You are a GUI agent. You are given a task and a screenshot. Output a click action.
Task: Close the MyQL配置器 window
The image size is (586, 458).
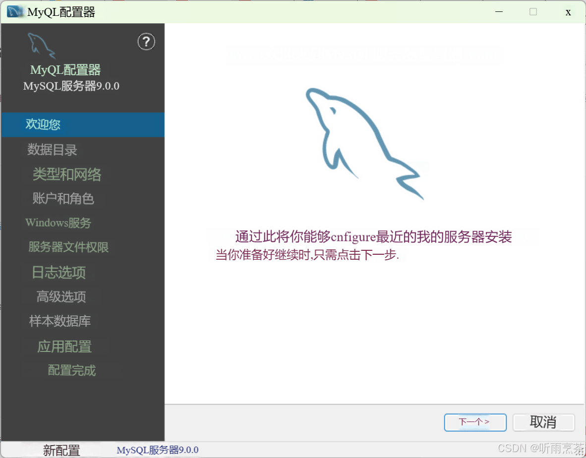point(568,12)
